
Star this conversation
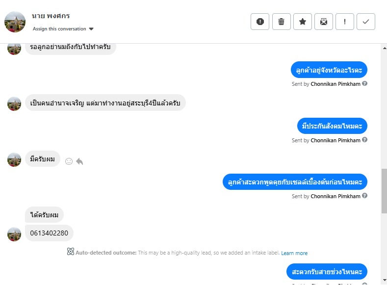[x=302, y=22]
